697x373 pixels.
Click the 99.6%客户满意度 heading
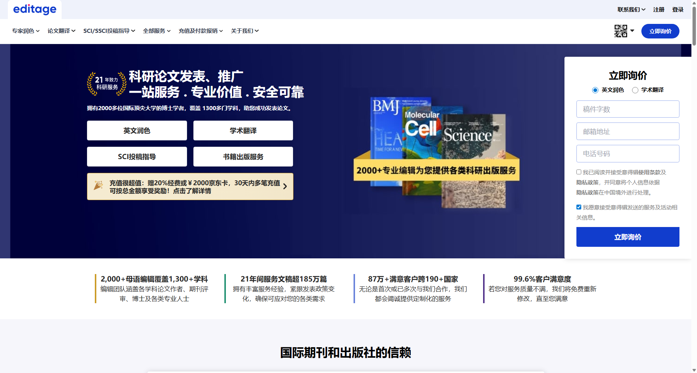(x=542, y=279)
